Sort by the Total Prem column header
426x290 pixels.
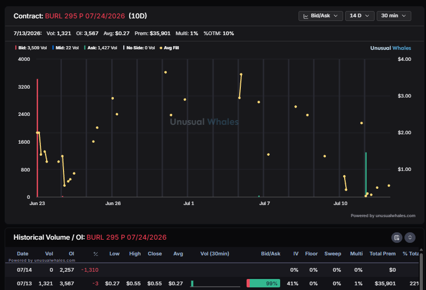[x=382, y=254]
